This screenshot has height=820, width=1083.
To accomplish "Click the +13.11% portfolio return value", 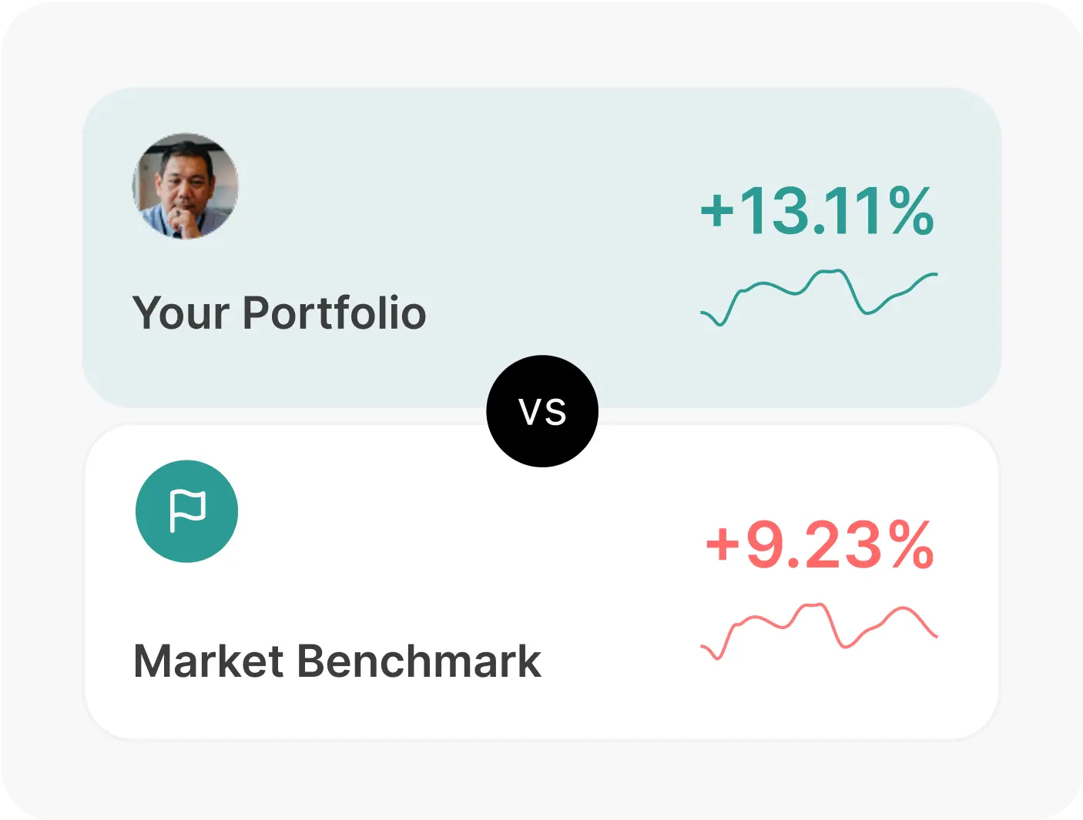I will coord(816,211).
